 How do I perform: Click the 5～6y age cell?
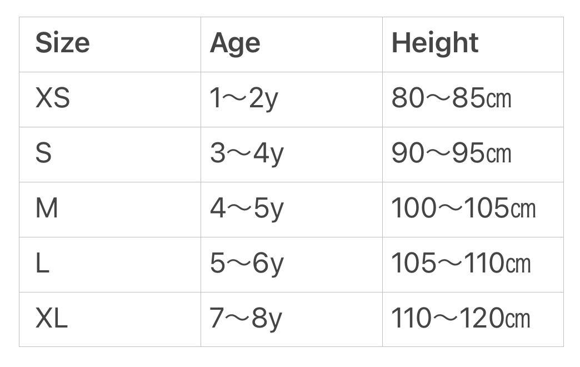pyautogui.click(x=247, y=264)
